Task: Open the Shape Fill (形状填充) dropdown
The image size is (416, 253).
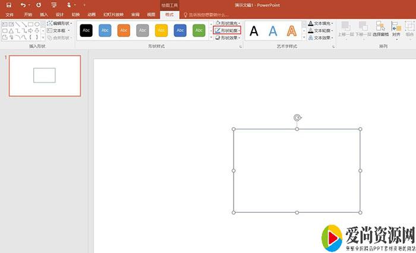Action: pos(228,23)
